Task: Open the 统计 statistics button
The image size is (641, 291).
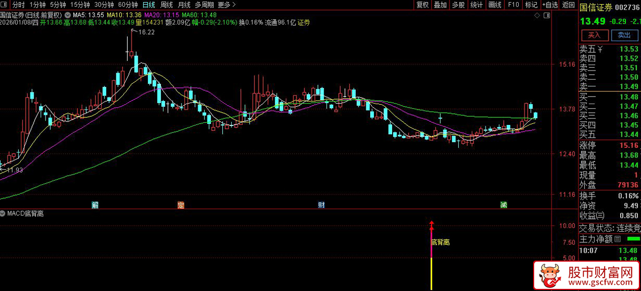Action: [x=476, y=5]
